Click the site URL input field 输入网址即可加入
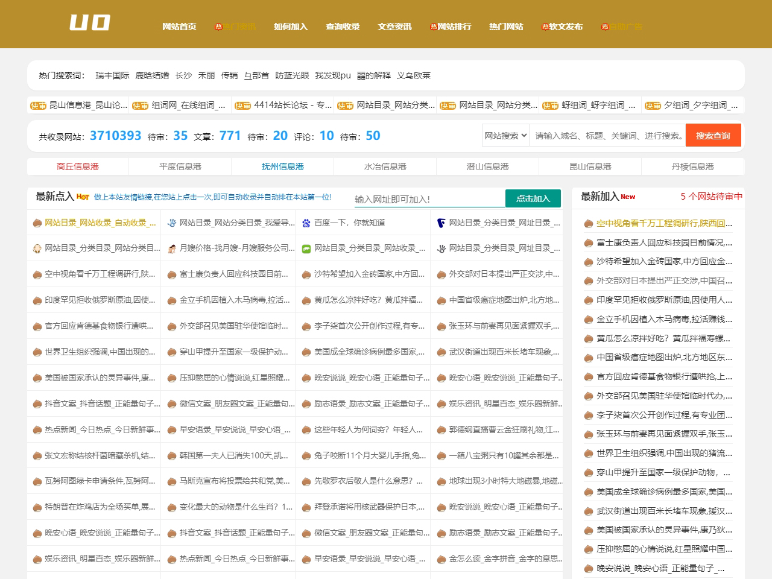 coord(428,198)
